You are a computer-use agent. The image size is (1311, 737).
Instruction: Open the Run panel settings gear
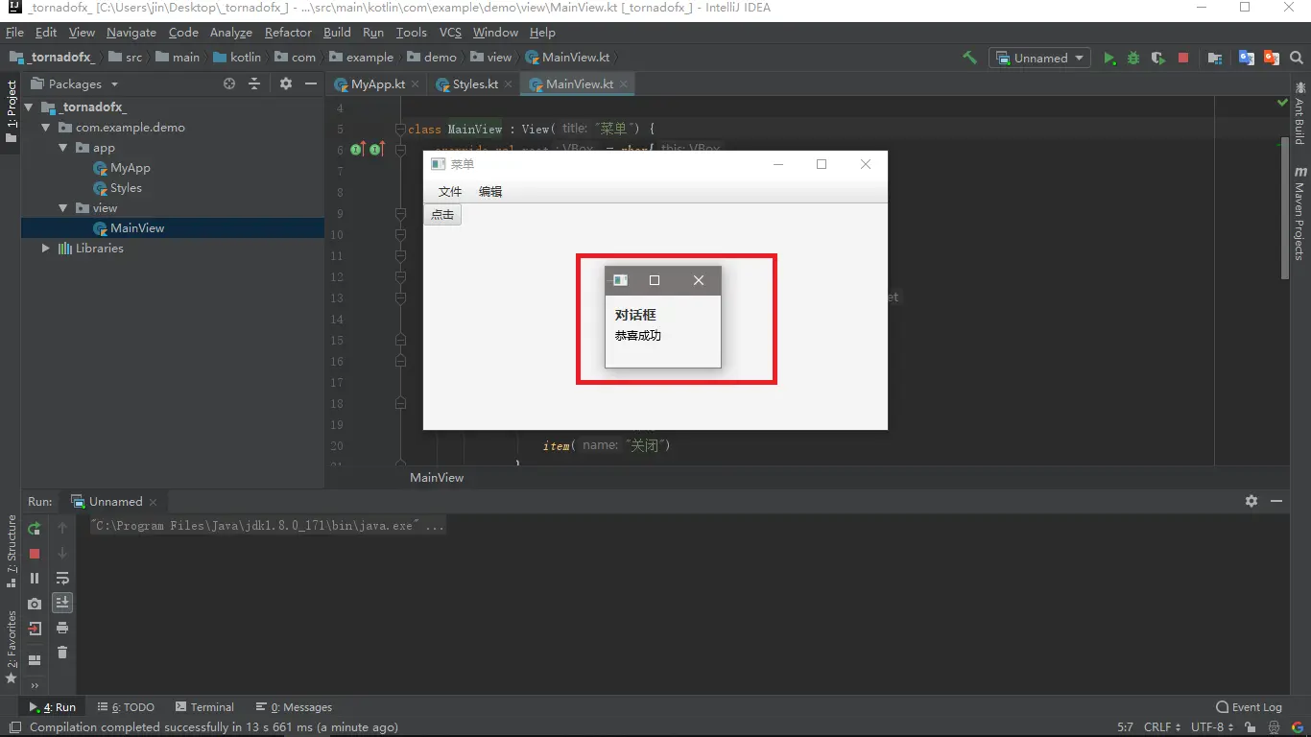(1251, 501)
